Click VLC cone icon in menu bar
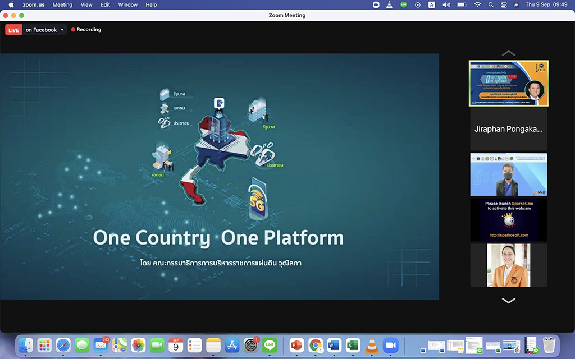575x359 pixels. pyautogui.click(x=390, y=4)
